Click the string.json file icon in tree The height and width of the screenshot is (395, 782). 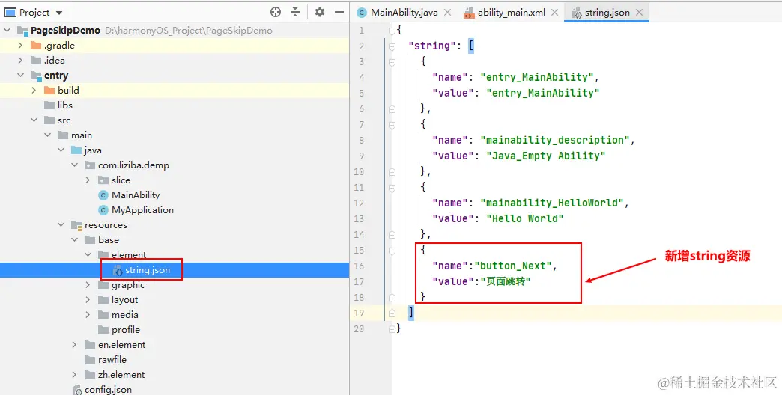[117, 271]
